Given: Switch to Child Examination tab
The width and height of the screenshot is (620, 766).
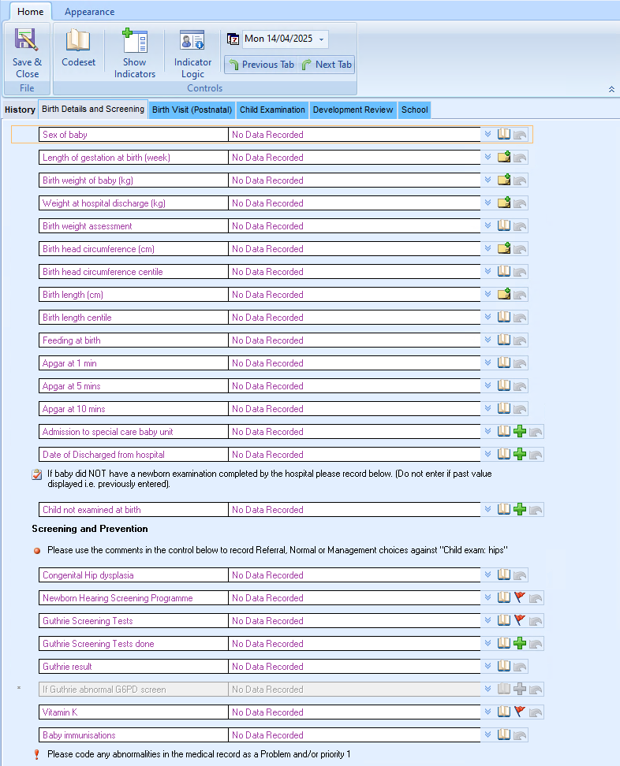Looking at the screenshot, I should tap(272, 110).
